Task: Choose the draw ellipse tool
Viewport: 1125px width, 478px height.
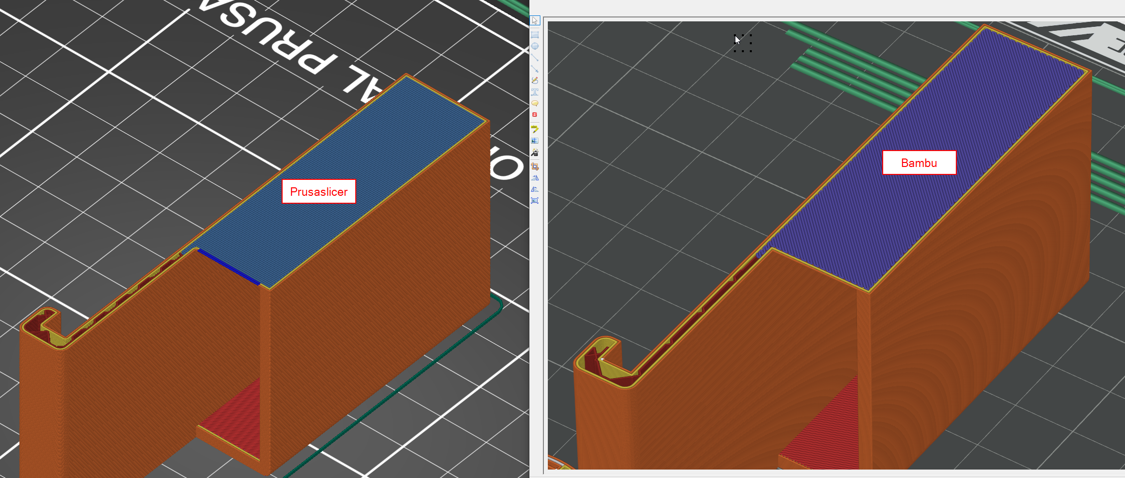Action: (535, 46)
